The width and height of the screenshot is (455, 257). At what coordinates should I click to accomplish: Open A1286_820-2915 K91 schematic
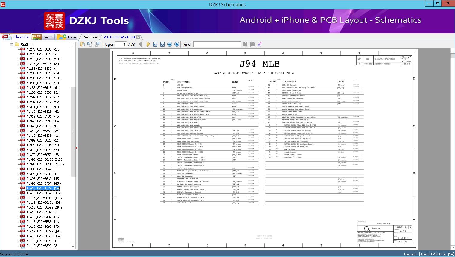[42, 88]
